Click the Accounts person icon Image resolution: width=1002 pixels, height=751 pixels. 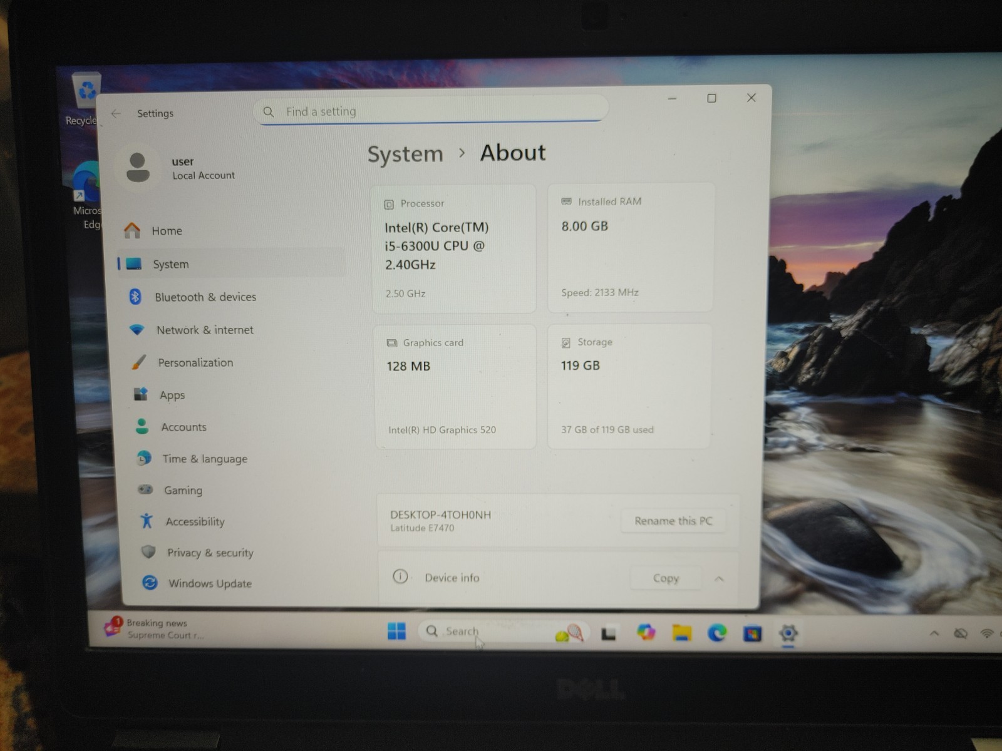point(142,426)
